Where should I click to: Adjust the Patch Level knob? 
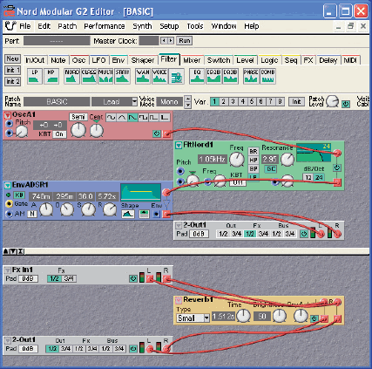332,101
